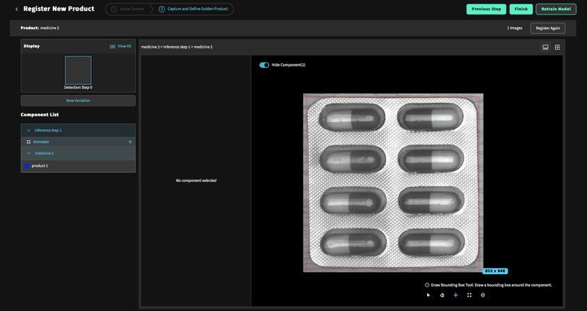
Task: Collapse the Inference step 1 group
Action: tap(29, 131)
